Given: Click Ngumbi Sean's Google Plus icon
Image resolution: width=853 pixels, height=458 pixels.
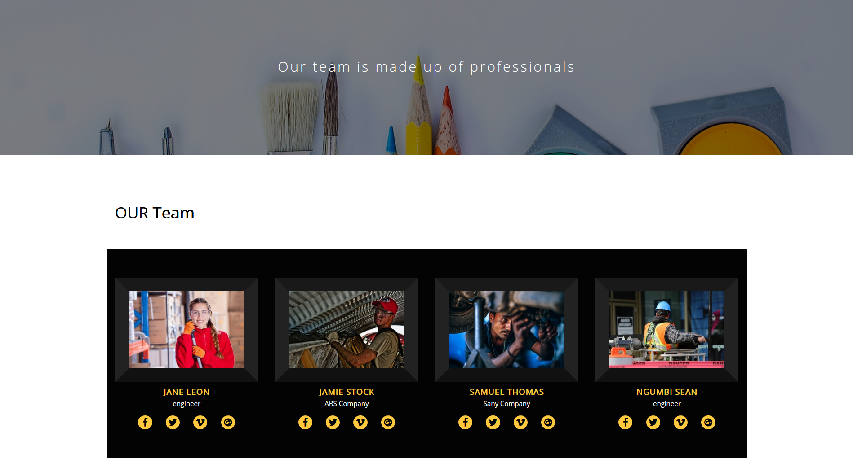Looking at the screenshot, I should (708, 422).
